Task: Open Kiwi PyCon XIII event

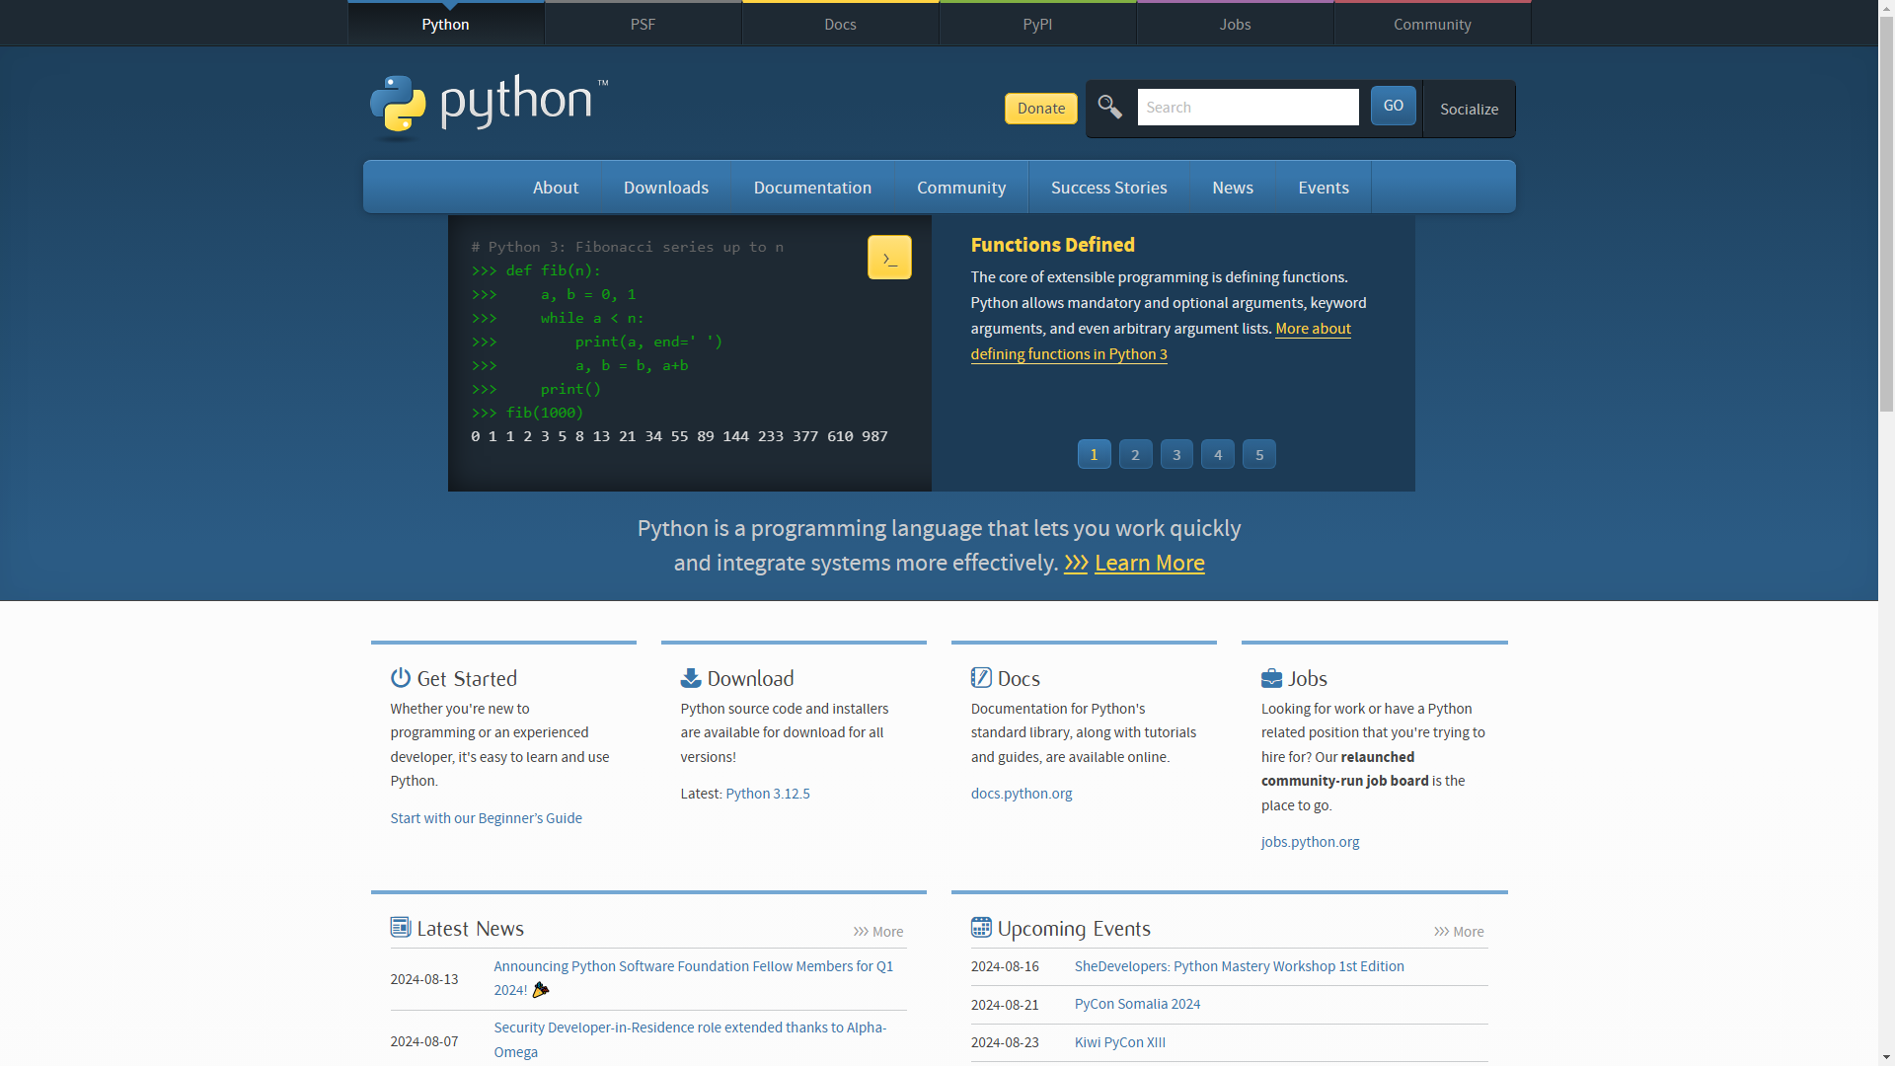Action: coord(1119,1042)
